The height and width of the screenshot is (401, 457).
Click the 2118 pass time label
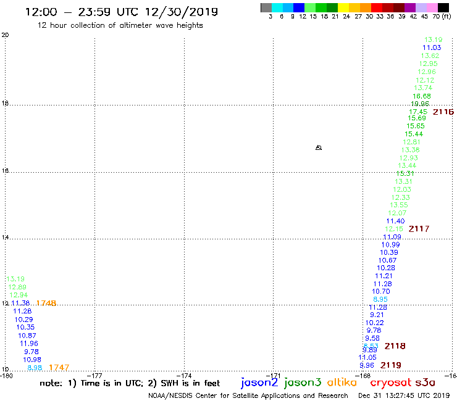(395, 346)
